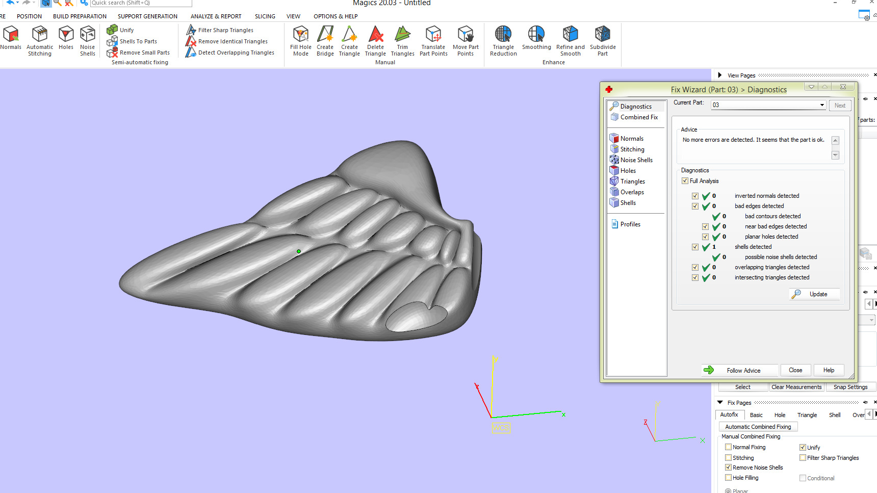Collapse the Fix Pages panel
877x493 pixels.
719,402
